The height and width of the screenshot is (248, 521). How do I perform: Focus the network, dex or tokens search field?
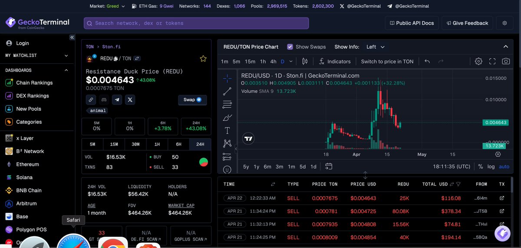coord(196,23)
